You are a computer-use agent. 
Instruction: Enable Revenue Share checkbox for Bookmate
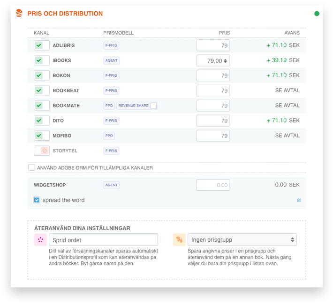pos(153,106)
